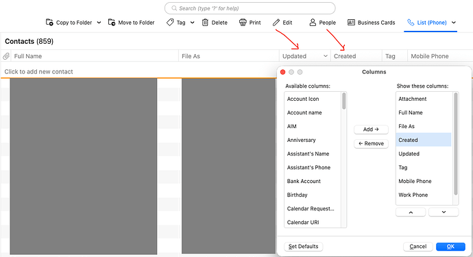Click Move to Folder toolbar button
473x257 pixels.
click(131, 23)
